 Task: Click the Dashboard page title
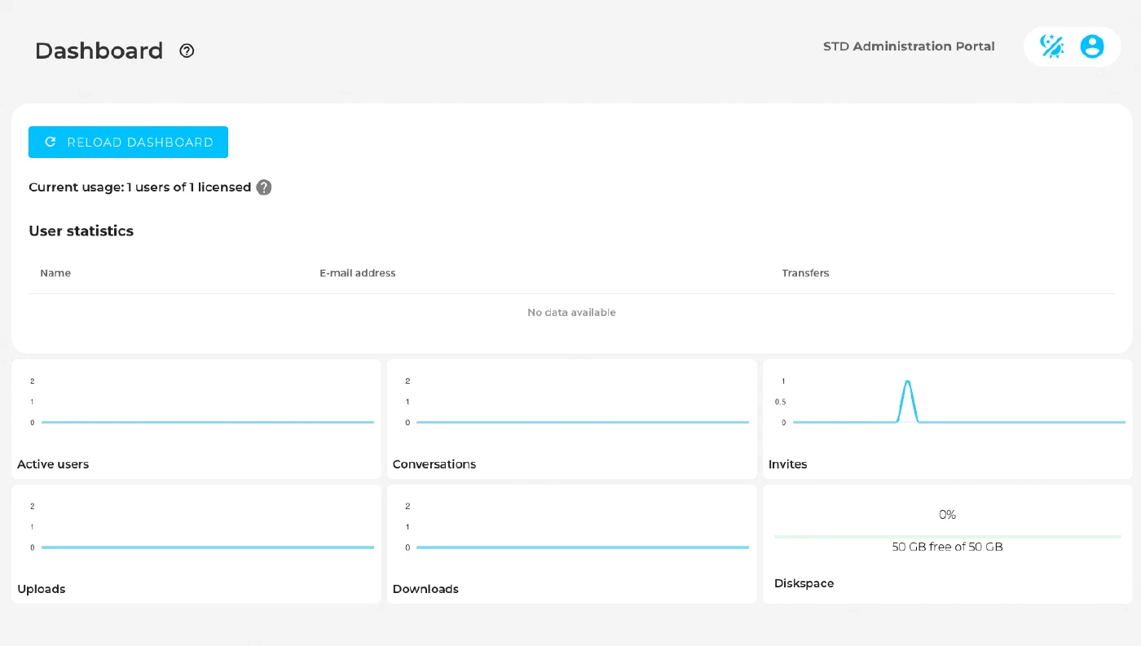click(99, 51)
